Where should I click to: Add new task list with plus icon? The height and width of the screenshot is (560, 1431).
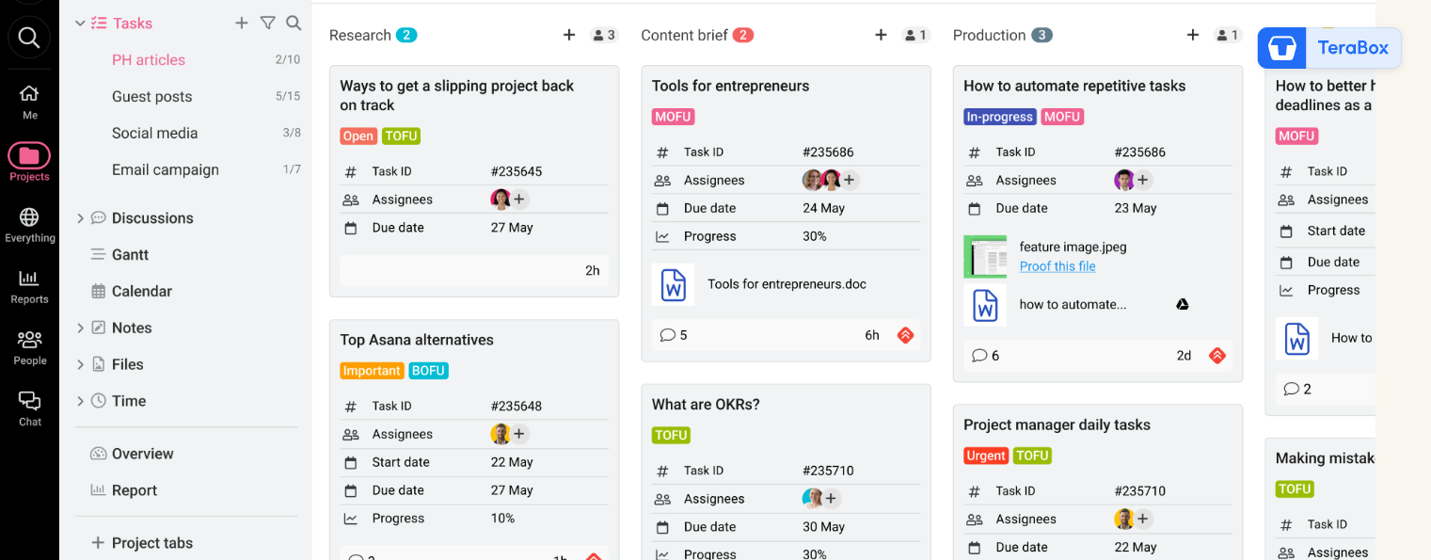pos(242,24)
